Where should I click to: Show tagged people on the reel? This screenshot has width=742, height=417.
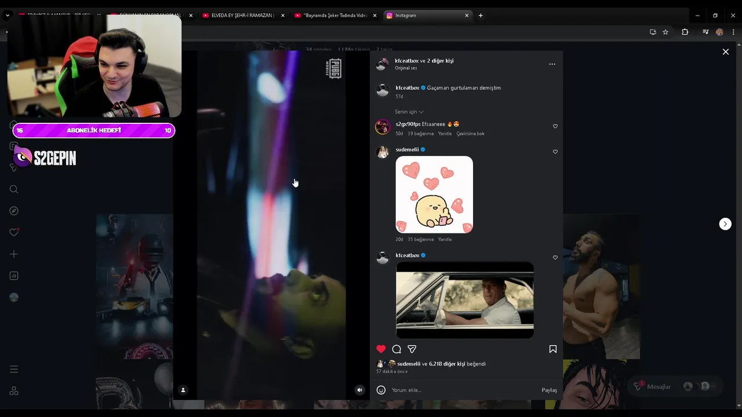tap(183, 390)
